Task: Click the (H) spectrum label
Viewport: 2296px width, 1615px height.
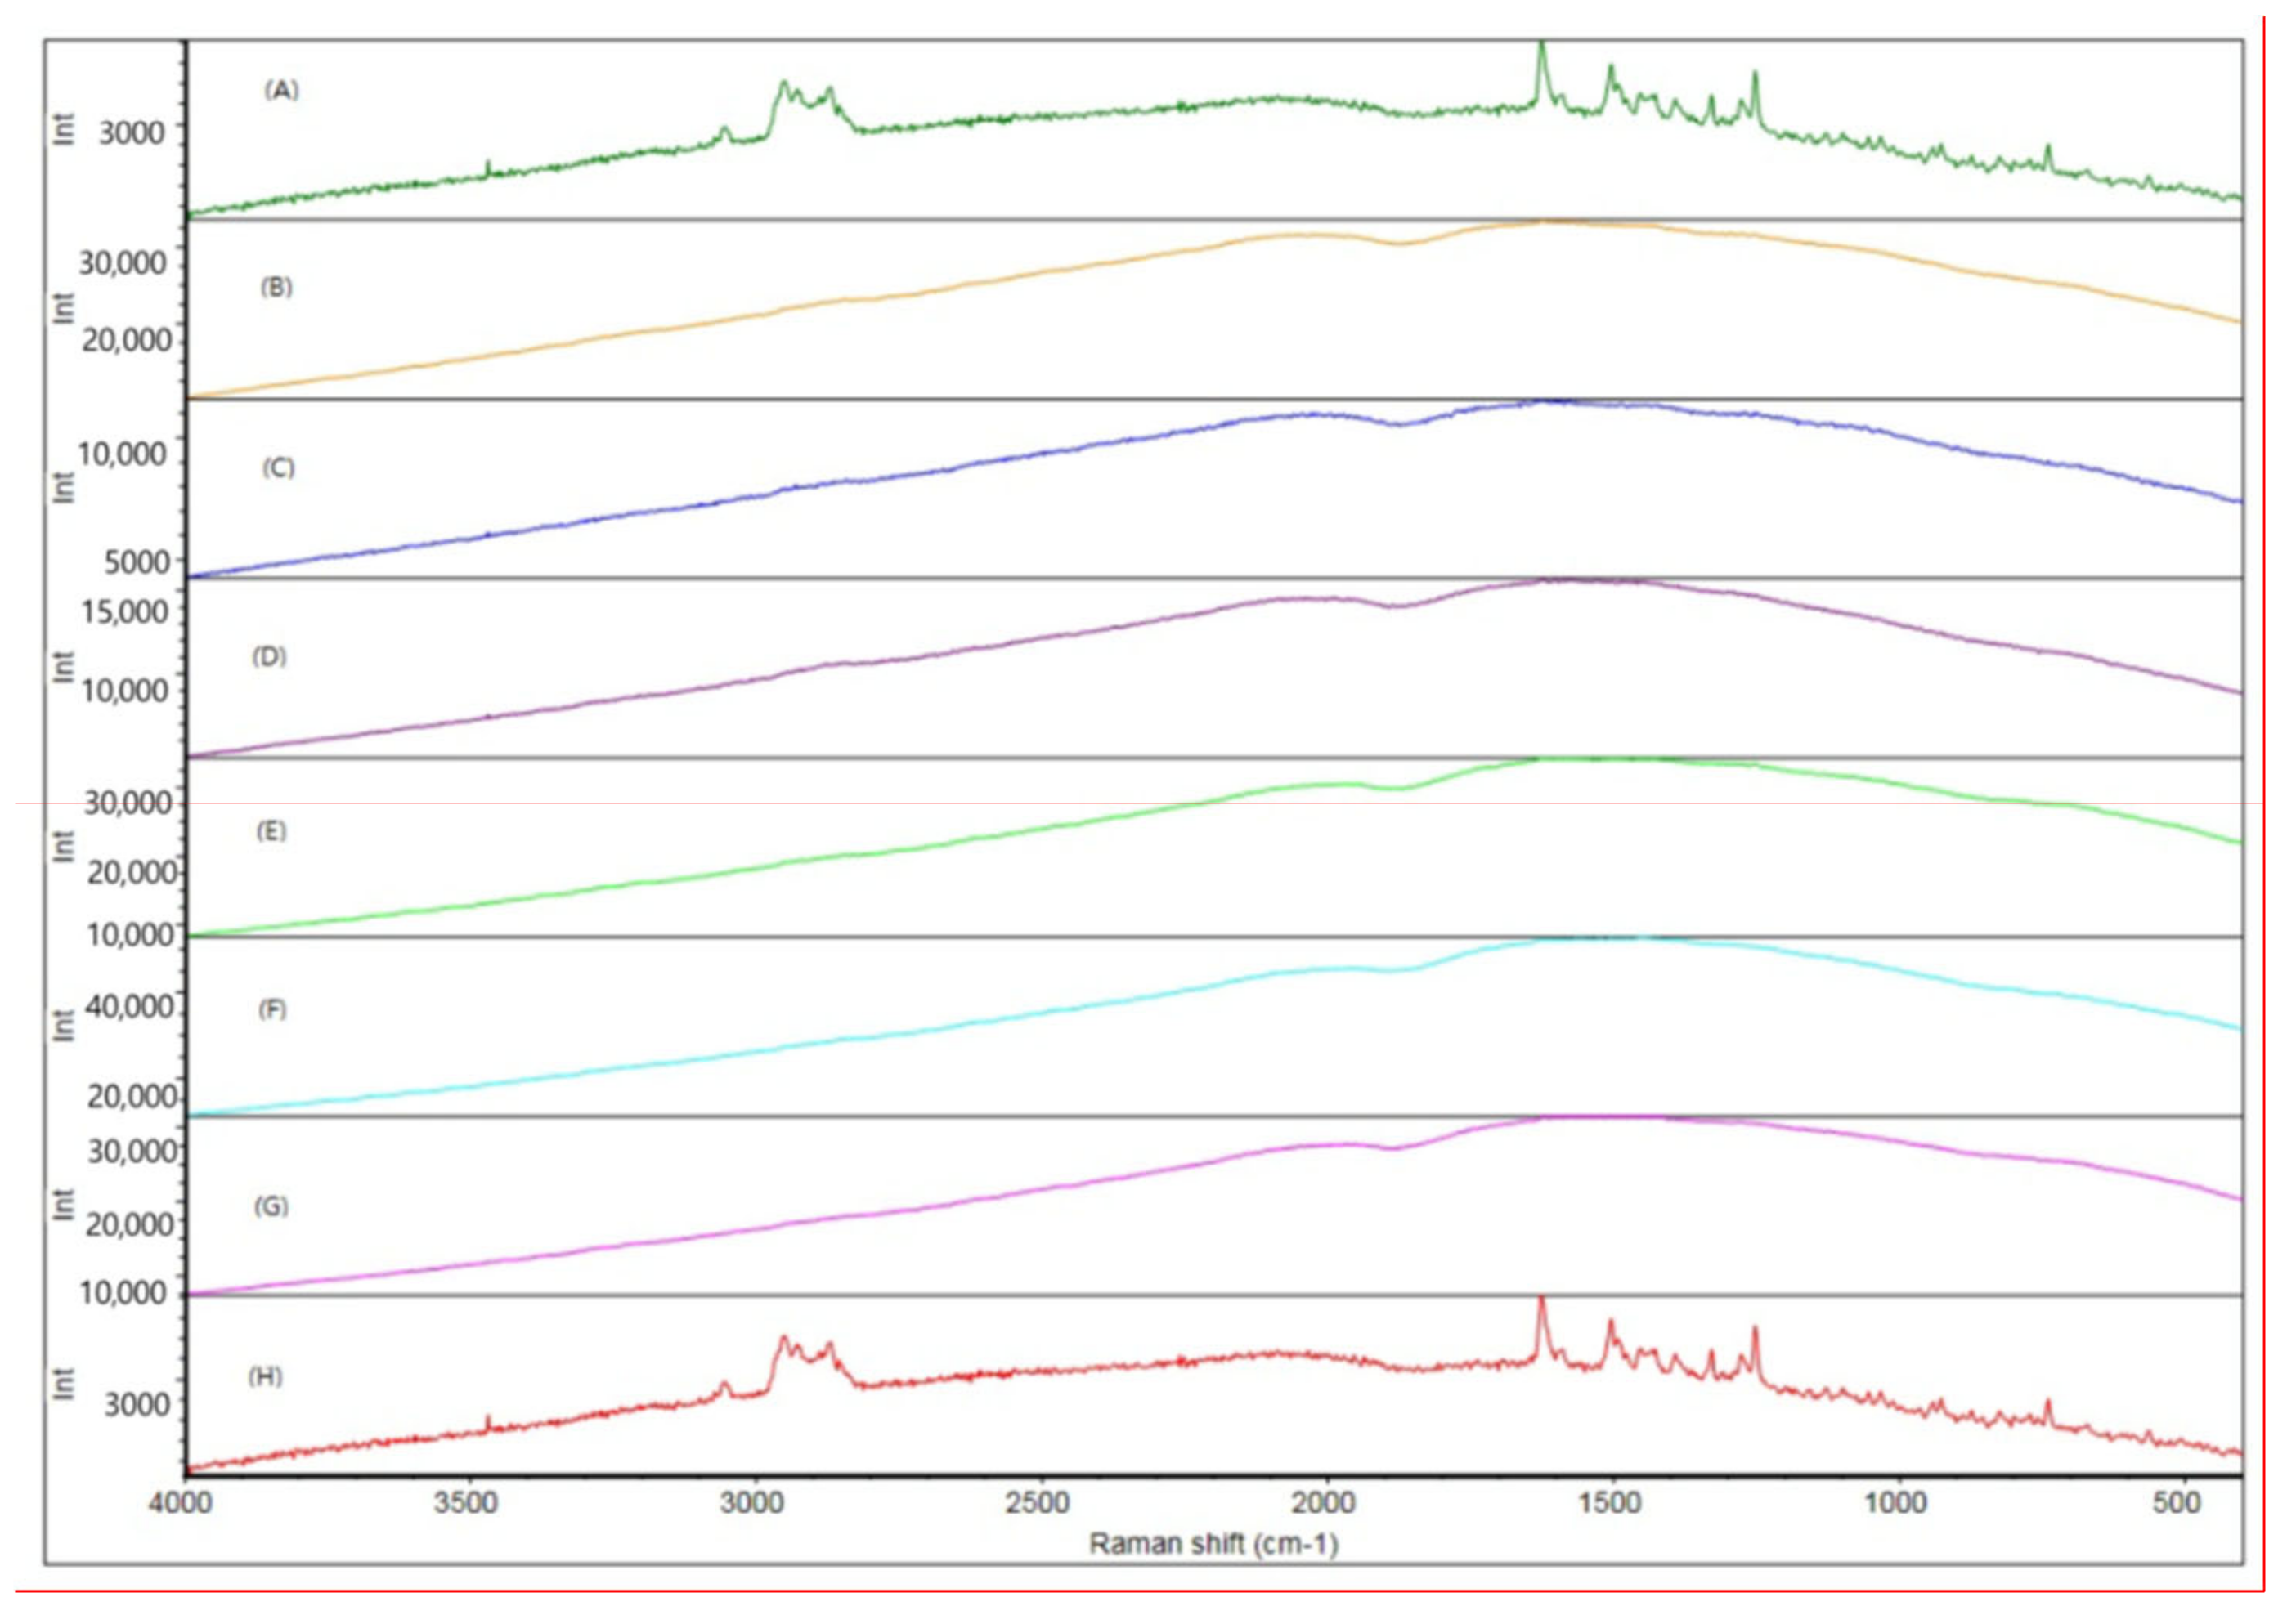Action: (265, 1376)
